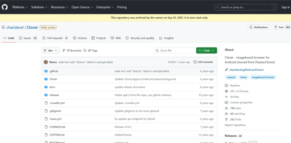This screenshot has height=143, width=291.
Task: Click the 4chan topic tag
Action: [x=244, y=77]
